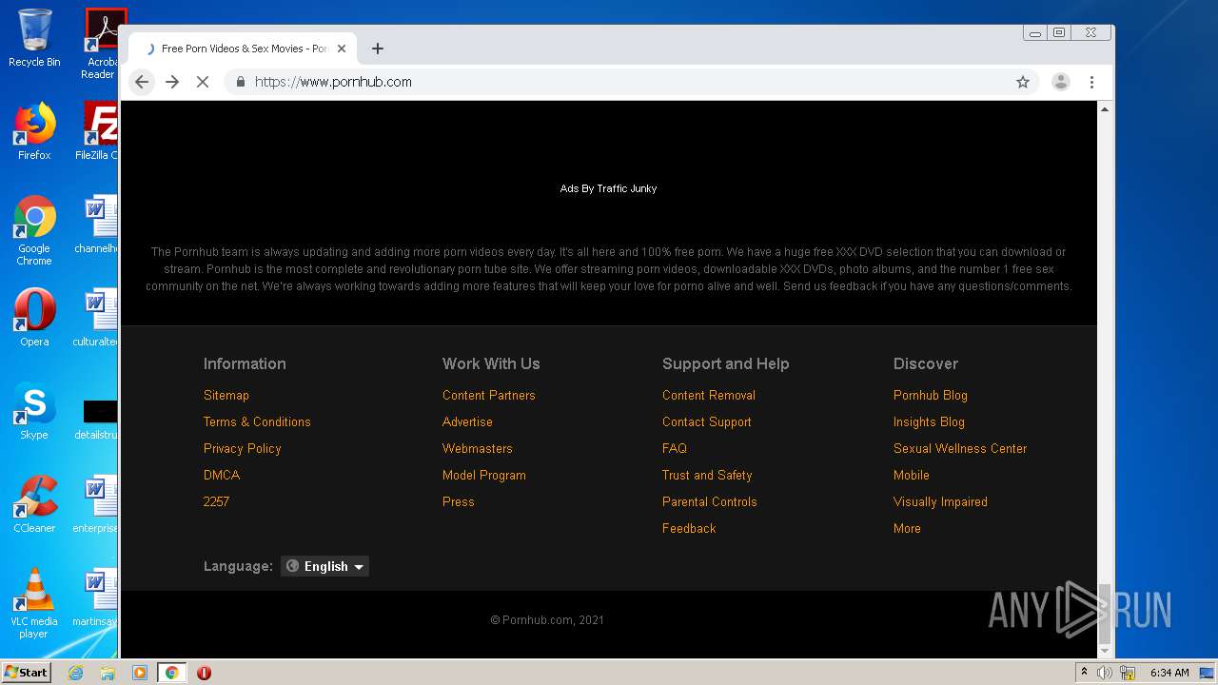
Task: Open the Recycle Bin desktop icon
Action: [x=34, y=38]
